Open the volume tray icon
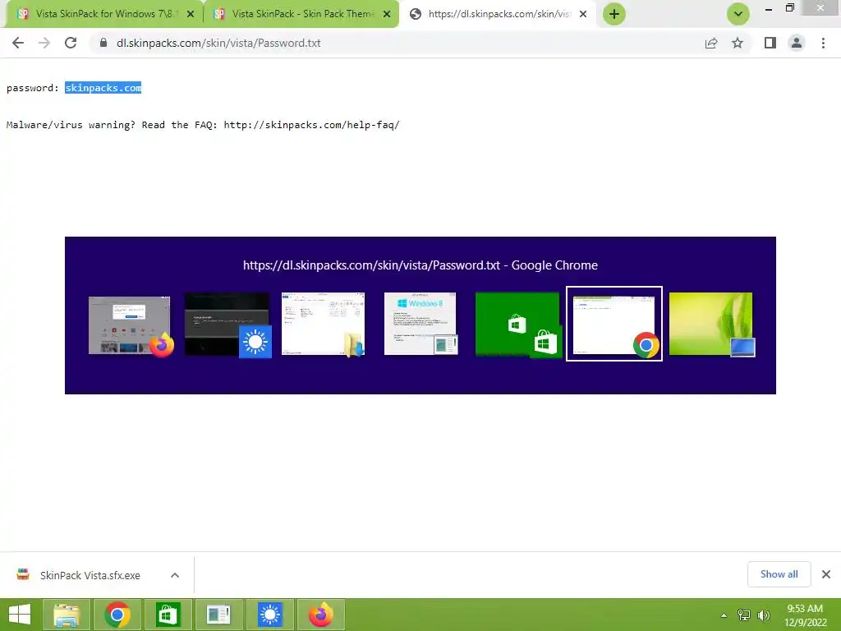841x631 pixels. pyautogui.click(x=763, y=615)
